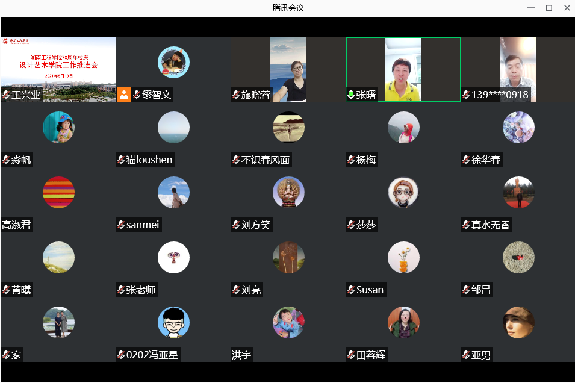
Task: Click the muted mic icon beside 田蓉辉
Action: click(x=351, y=355)
